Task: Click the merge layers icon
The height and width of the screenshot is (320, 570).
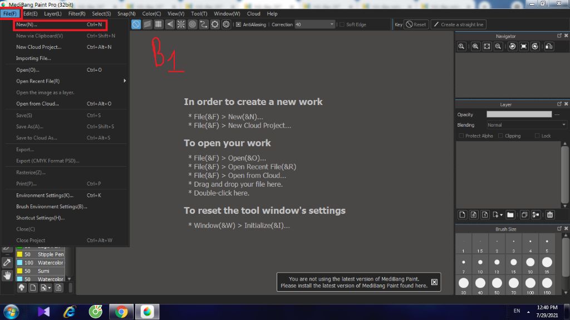Action: (x=535, y=215)
